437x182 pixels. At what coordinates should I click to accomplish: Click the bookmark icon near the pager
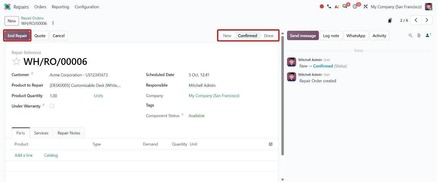pyautogui.click(x=390, y=21)
